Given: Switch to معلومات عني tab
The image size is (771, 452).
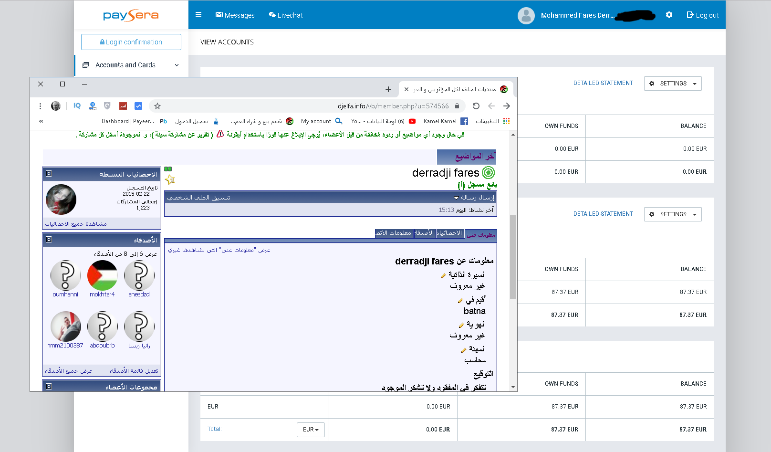Looking at the screenshot, I should tap(480, 234).
